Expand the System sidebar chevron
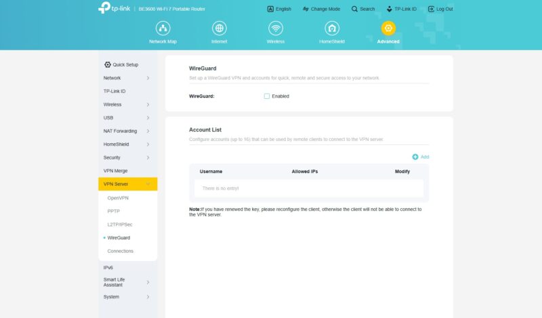The image size is (542, 318). point(148,297)
